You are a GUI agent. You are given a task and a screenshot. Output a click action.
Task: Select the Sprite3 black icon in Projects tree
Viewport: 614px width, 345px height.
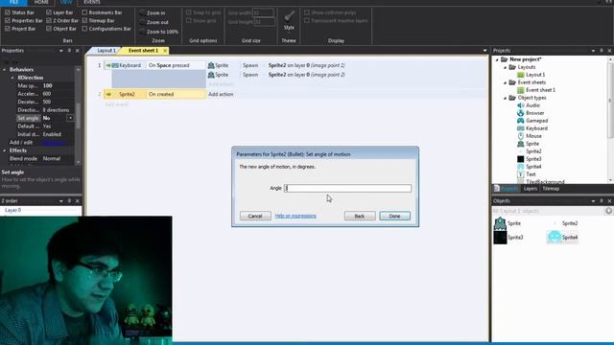pyautogui.click(x=520, y=159)
